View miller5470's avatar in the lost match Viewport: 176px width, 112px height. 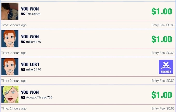tap(10, 67)
